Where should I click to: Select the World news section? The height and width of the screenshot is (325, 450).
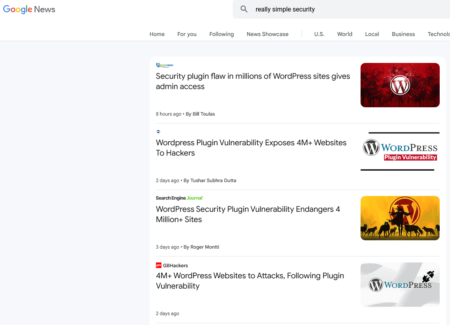[x=345, y=34]
